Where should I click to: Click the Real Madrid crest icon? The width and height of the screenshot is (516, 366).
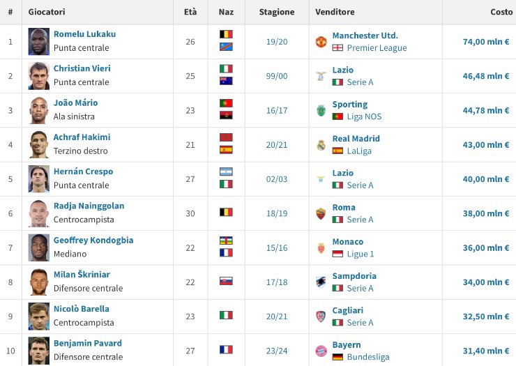point(321,145)
